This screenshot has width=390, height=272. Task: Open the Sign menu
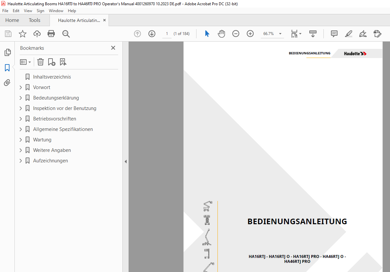(40, 11)
